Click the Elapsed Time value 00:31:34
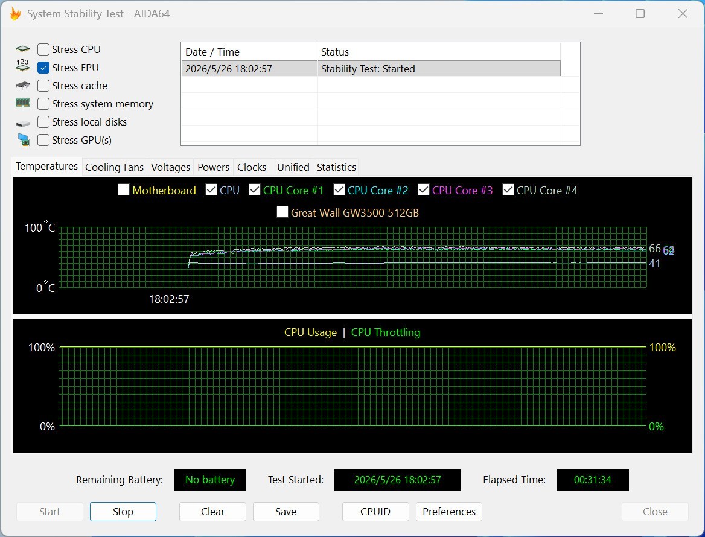 point(592,480)
